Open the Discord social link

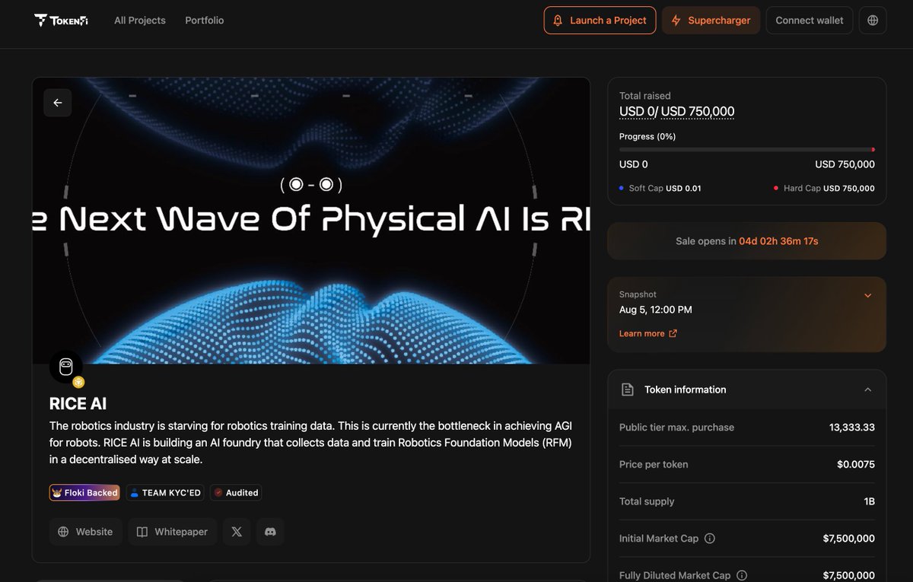(270, 532)
